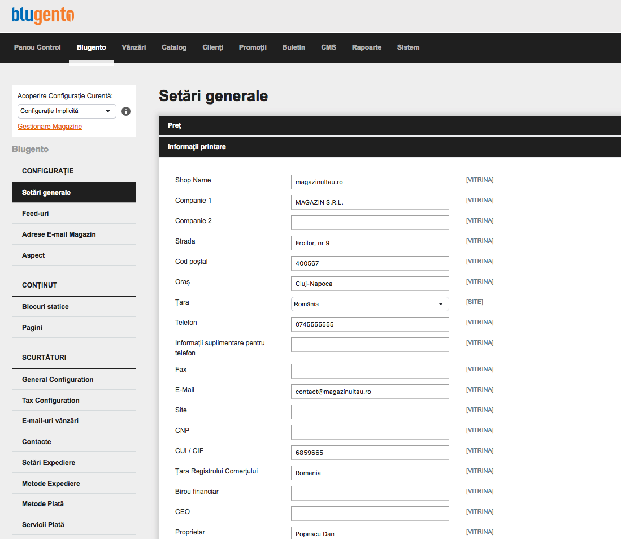This screenshot has width=621, height=539.
Task: Click the empty Site field
Action: point(370,411)
